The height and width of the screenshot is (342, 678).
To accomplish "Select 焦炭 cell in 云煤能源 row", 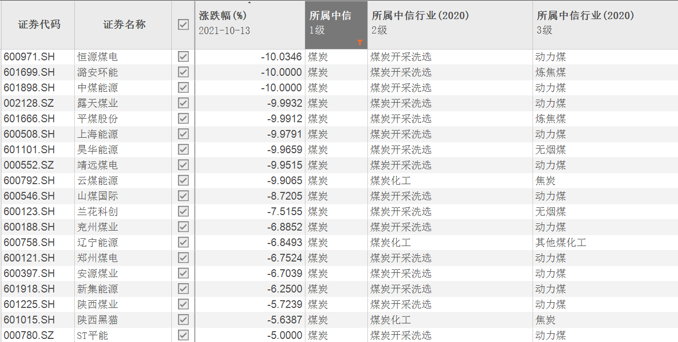I will pyautogui.click(x=545, y=181).
